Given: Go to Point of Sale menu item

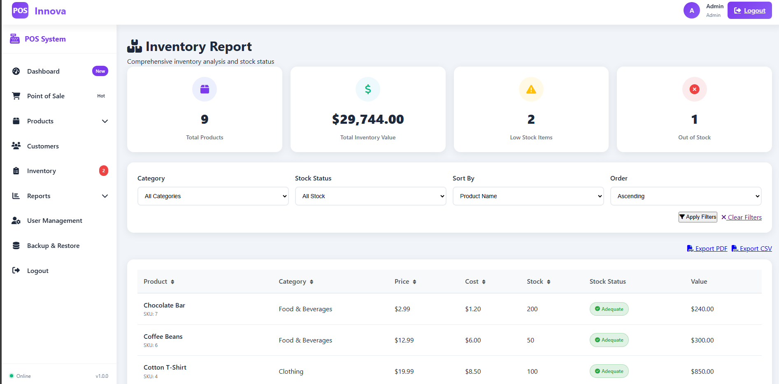Looking at the screenshot, I should click(x=46, y=96).
